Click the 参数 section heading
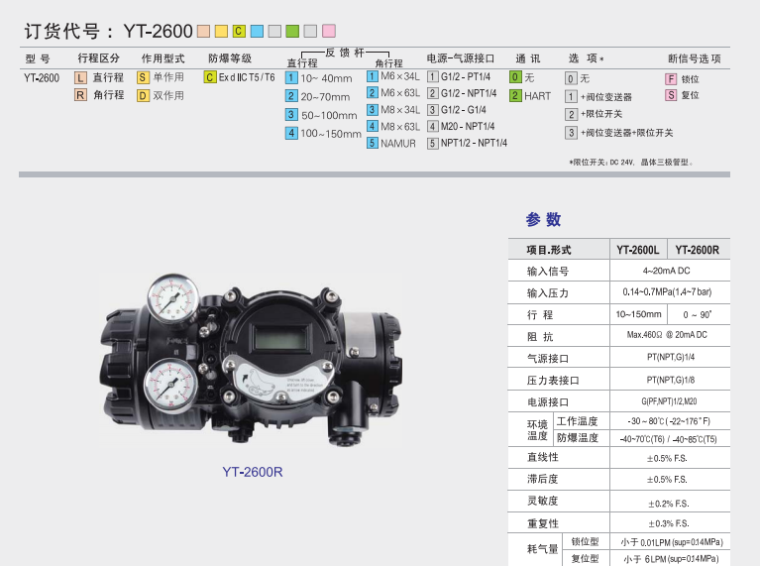The width and height of the screenshot is (760, 566). click(543, 220)
